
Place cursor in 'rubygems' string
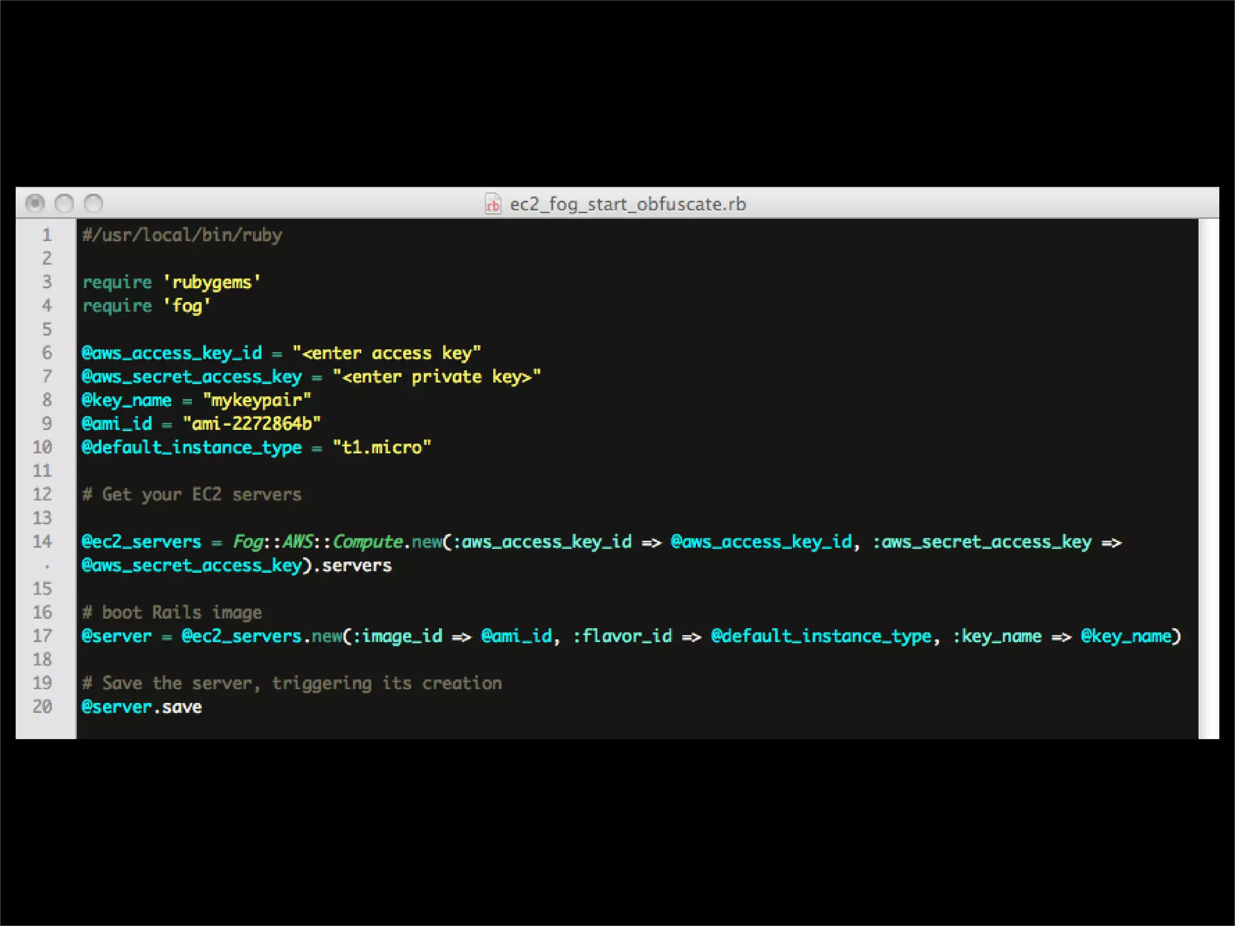click(212, 282)
